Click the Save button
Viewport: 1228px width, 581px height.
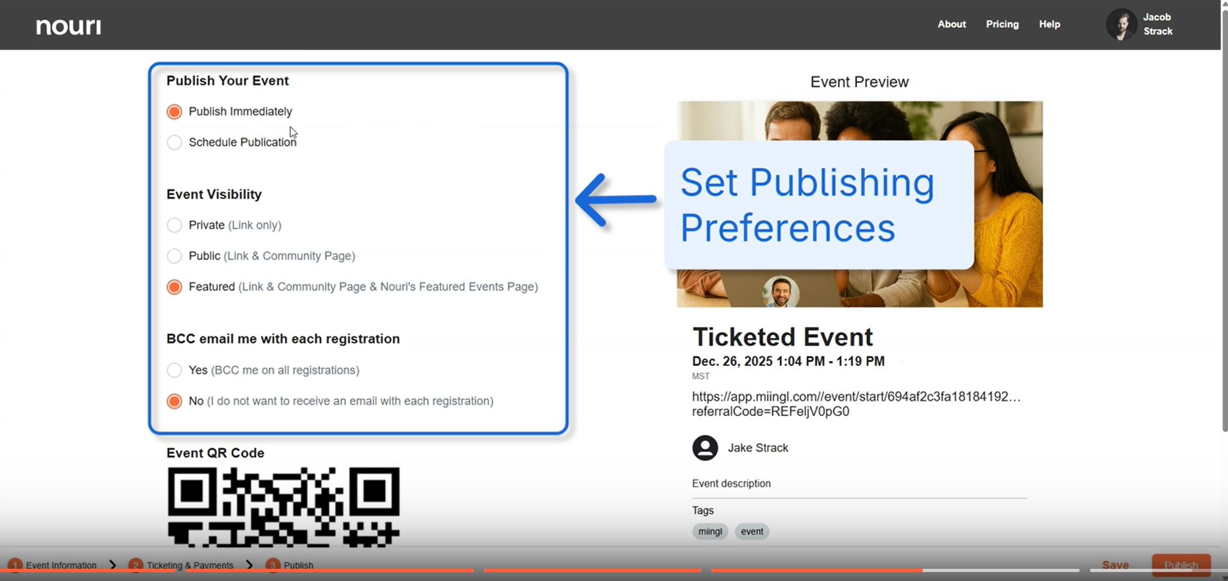(x=1115, y=565)
